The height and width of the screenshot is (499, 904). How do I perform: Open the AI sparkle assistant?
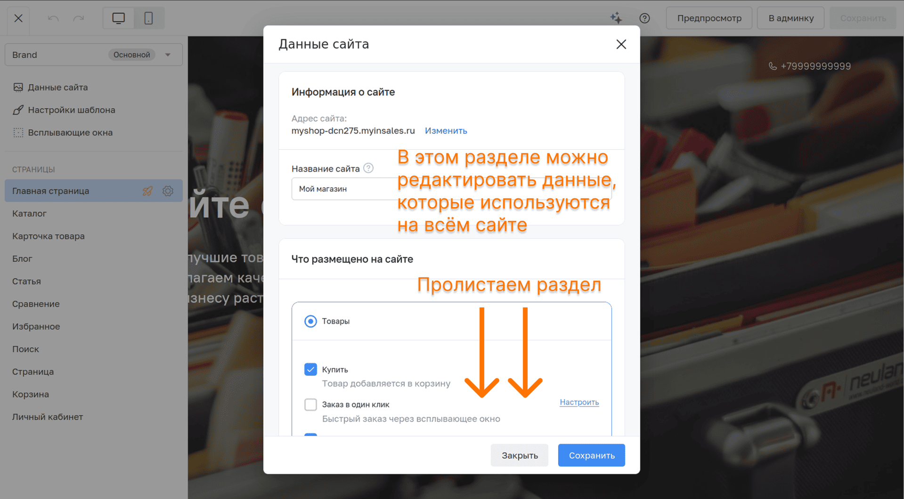coord(616,18)
